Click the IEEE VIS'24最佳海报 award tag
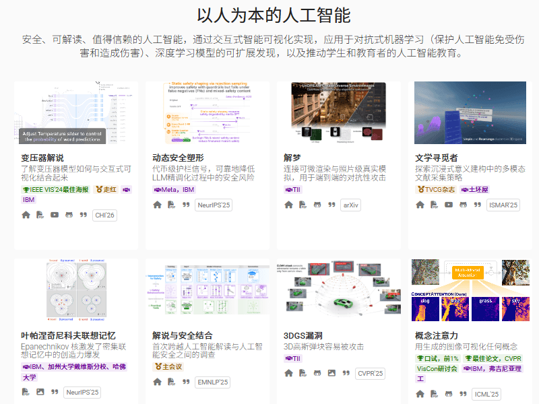 (x=55, y=190)
